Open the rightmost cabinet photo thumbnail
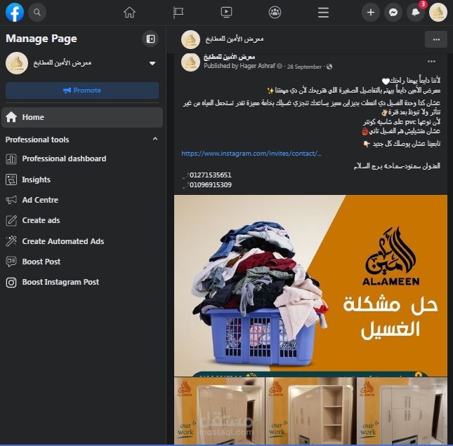 point(402,411)
